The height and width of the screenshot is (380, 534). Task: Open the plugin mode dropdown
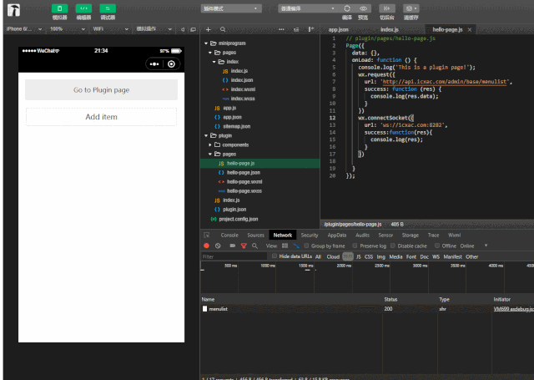click(x=231, y=8)
